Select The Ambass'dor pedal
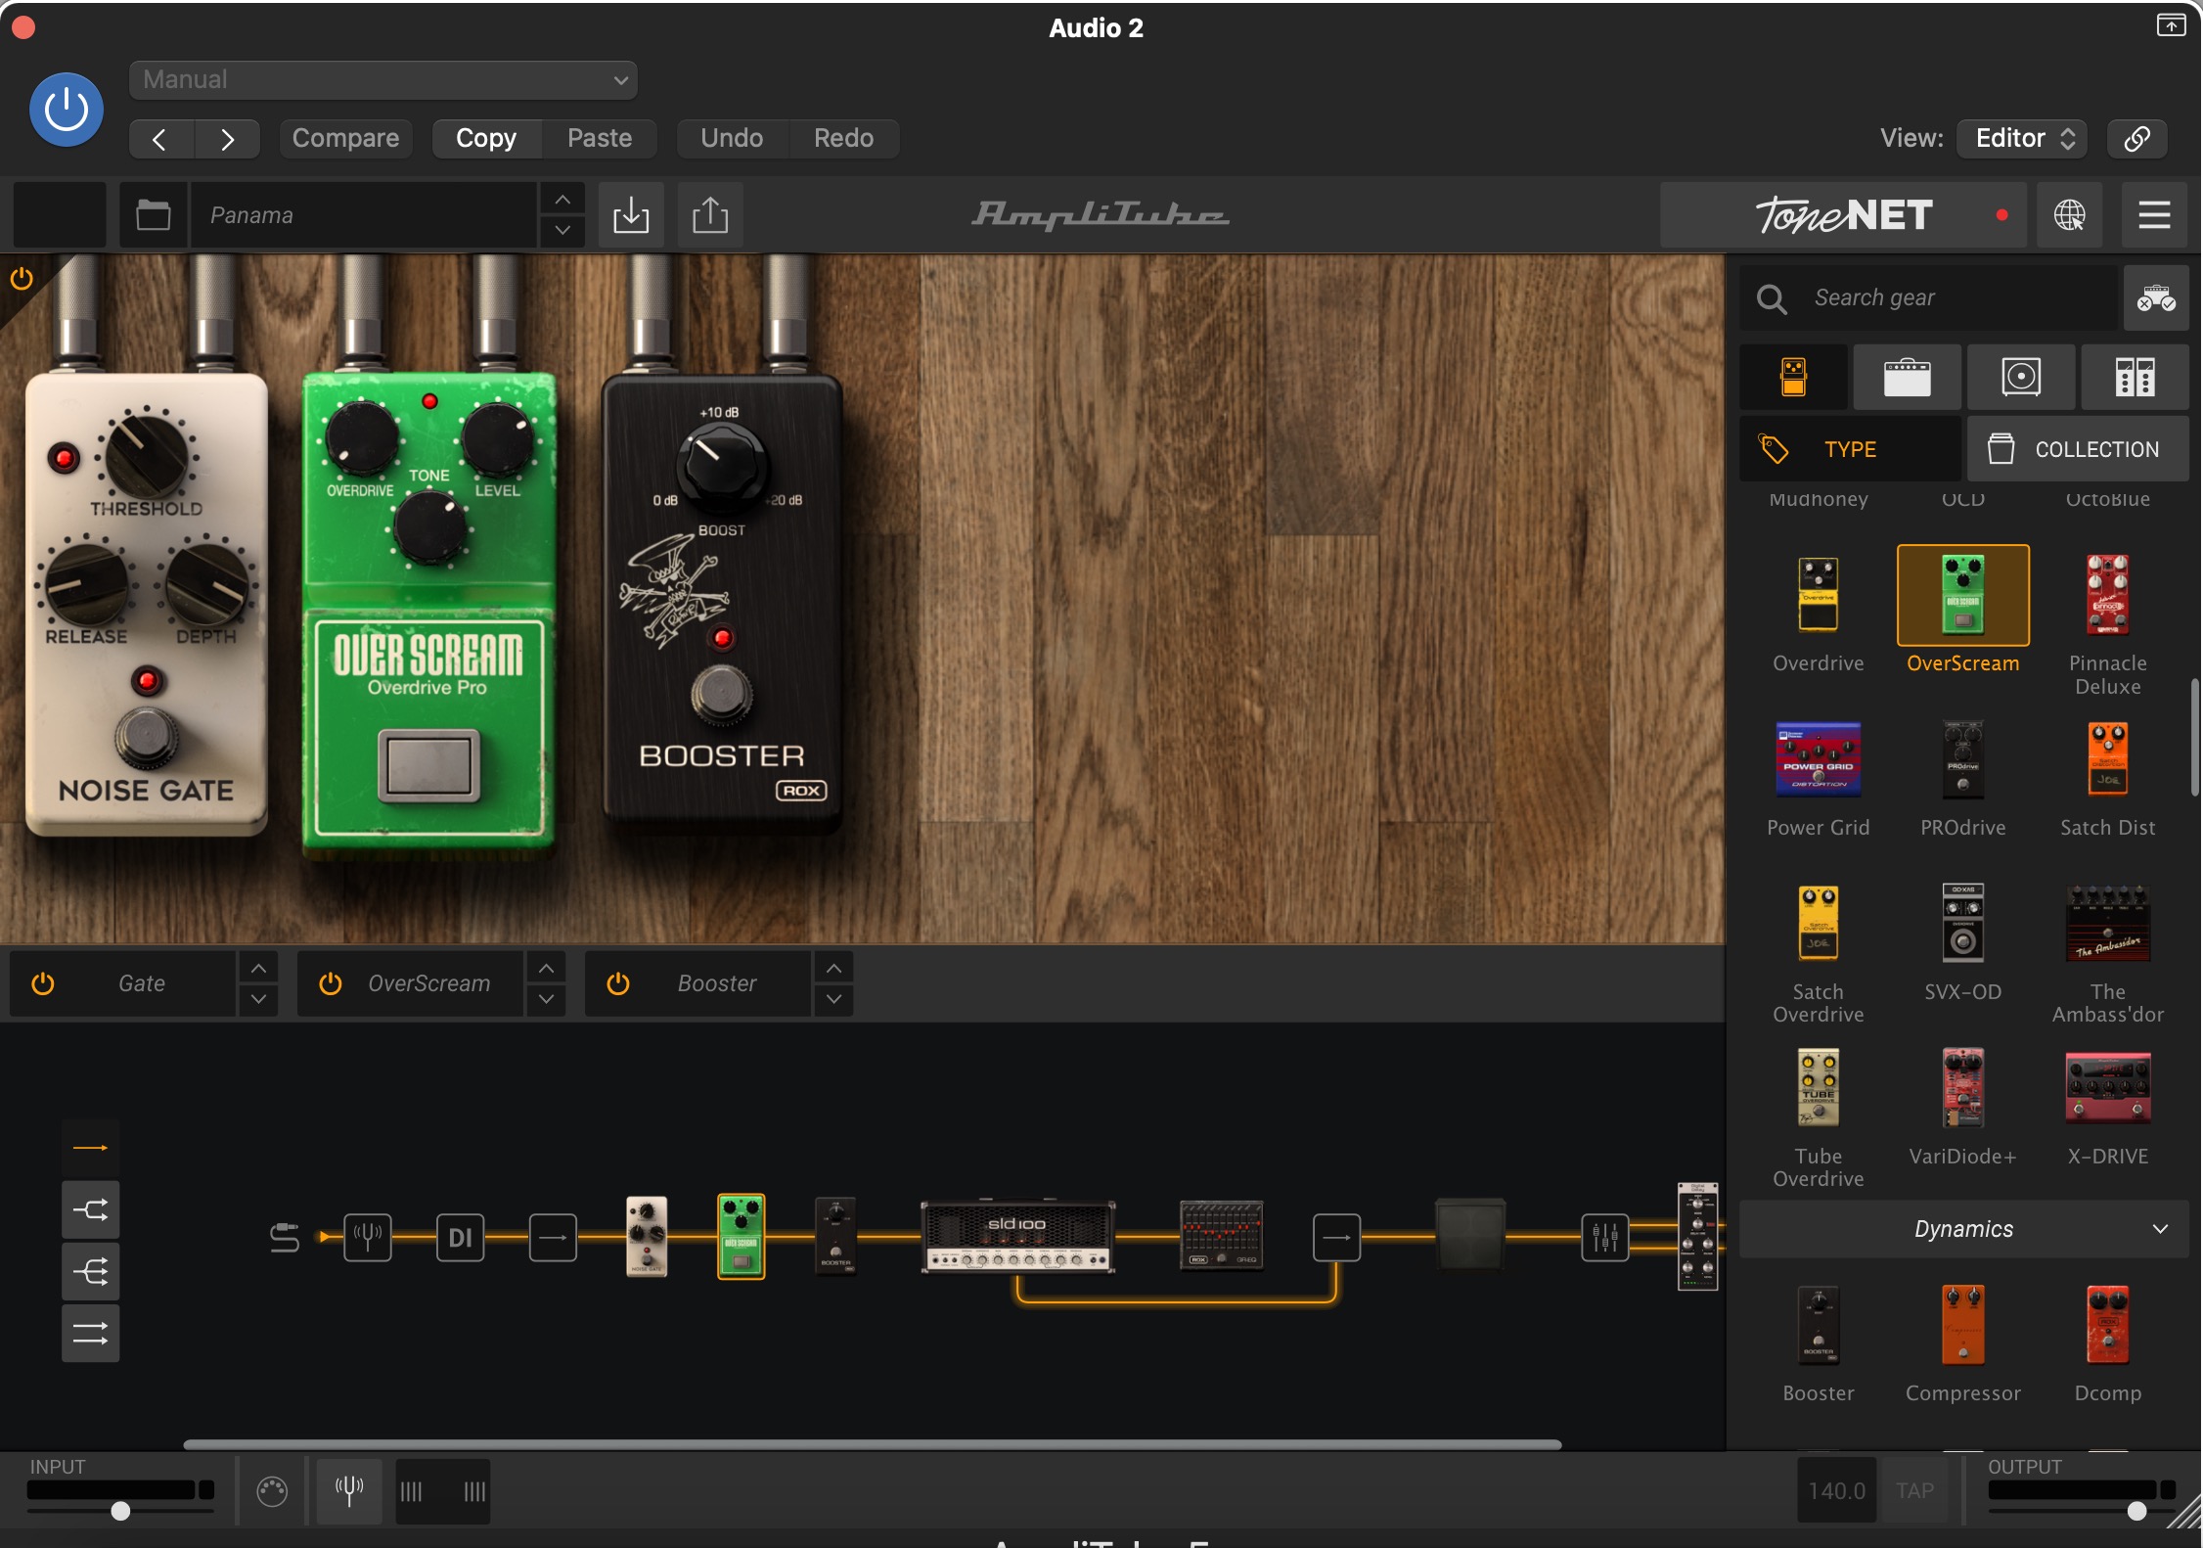 2108,924
